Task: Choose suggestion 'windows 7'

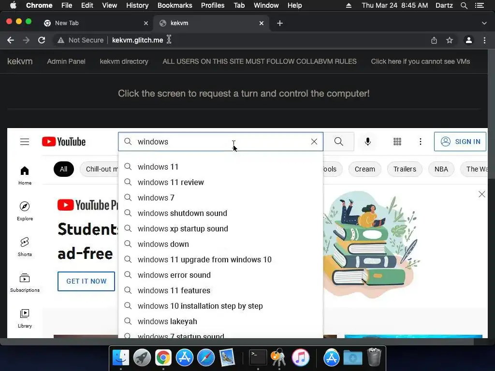Action: click(x=220, y=198)
